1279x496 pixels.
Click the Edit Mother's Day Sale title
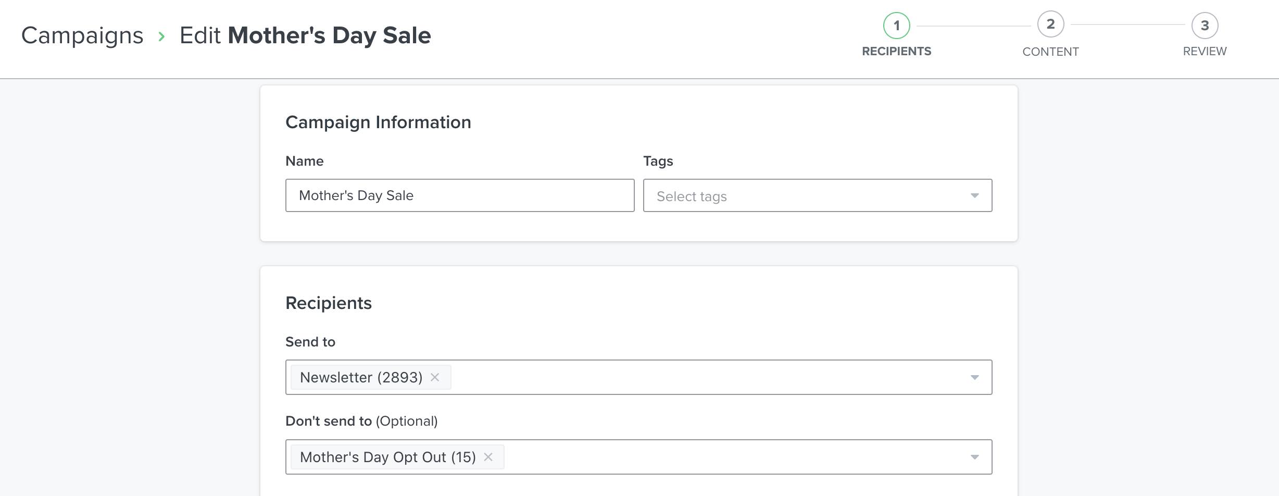[305, 35]
